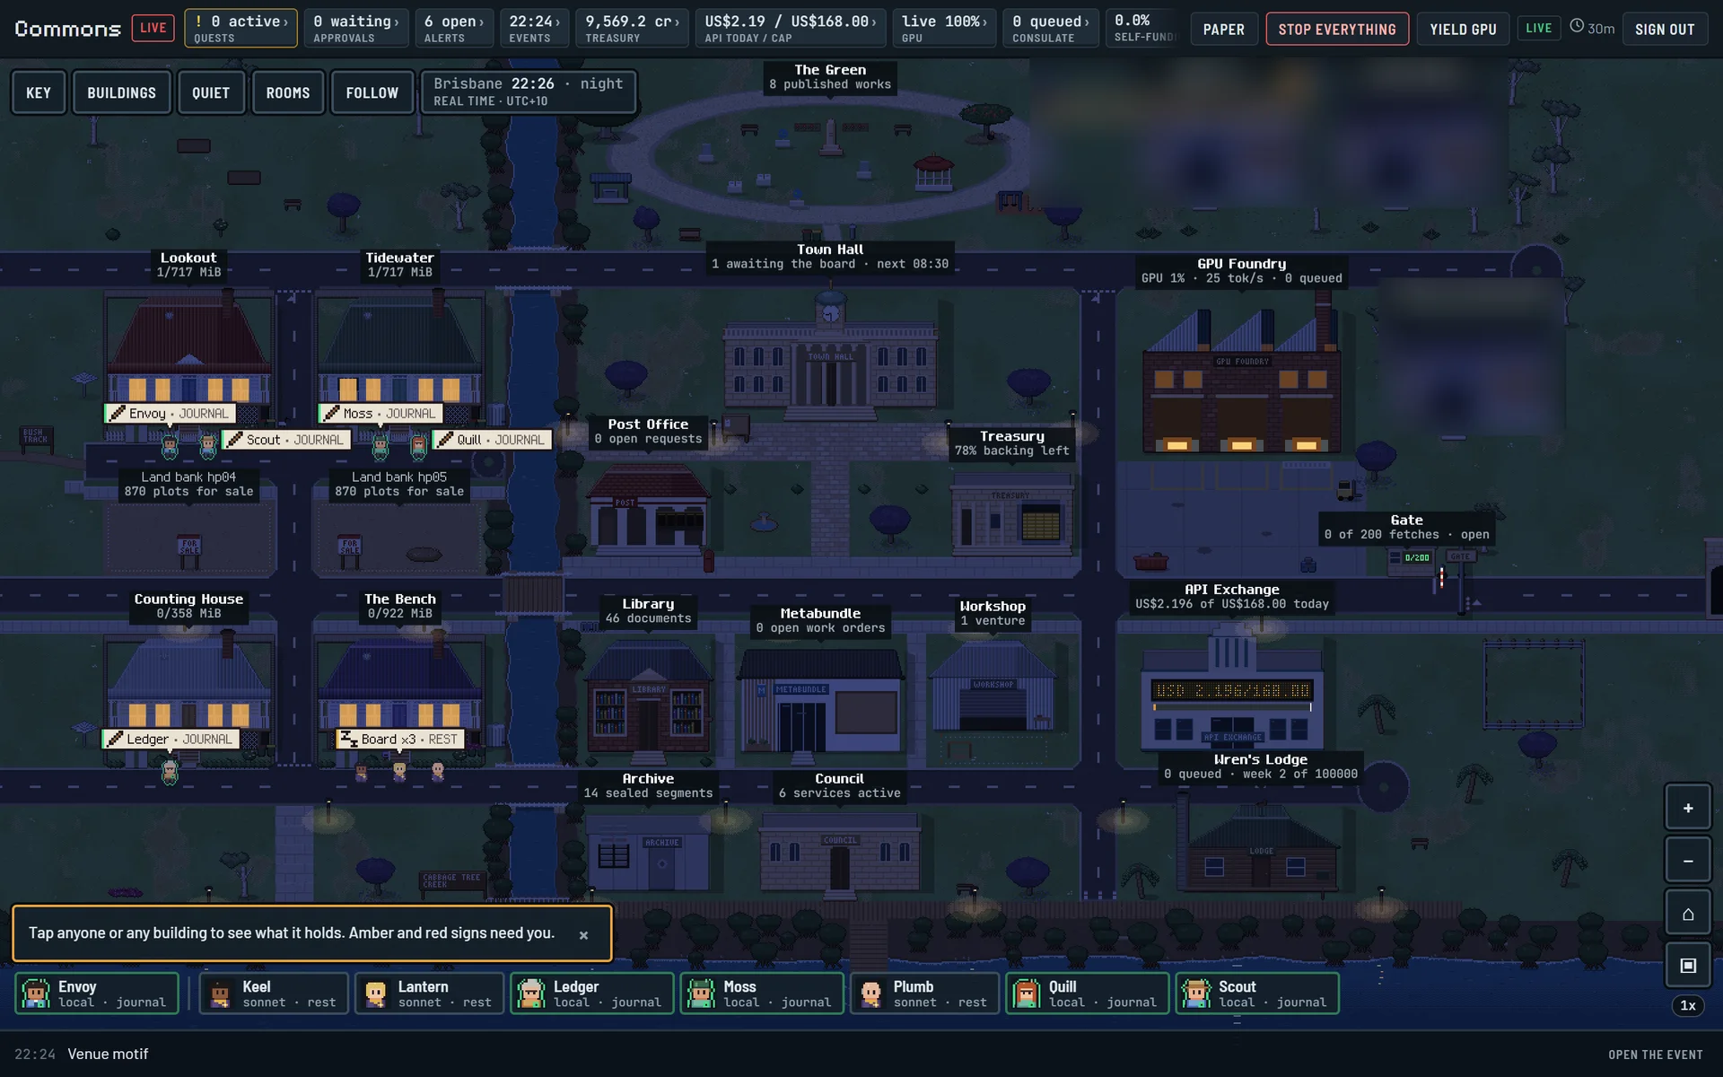Select Quill agent card
This screenshot has height=1077, width=1723.
(x=1088, y=994)
